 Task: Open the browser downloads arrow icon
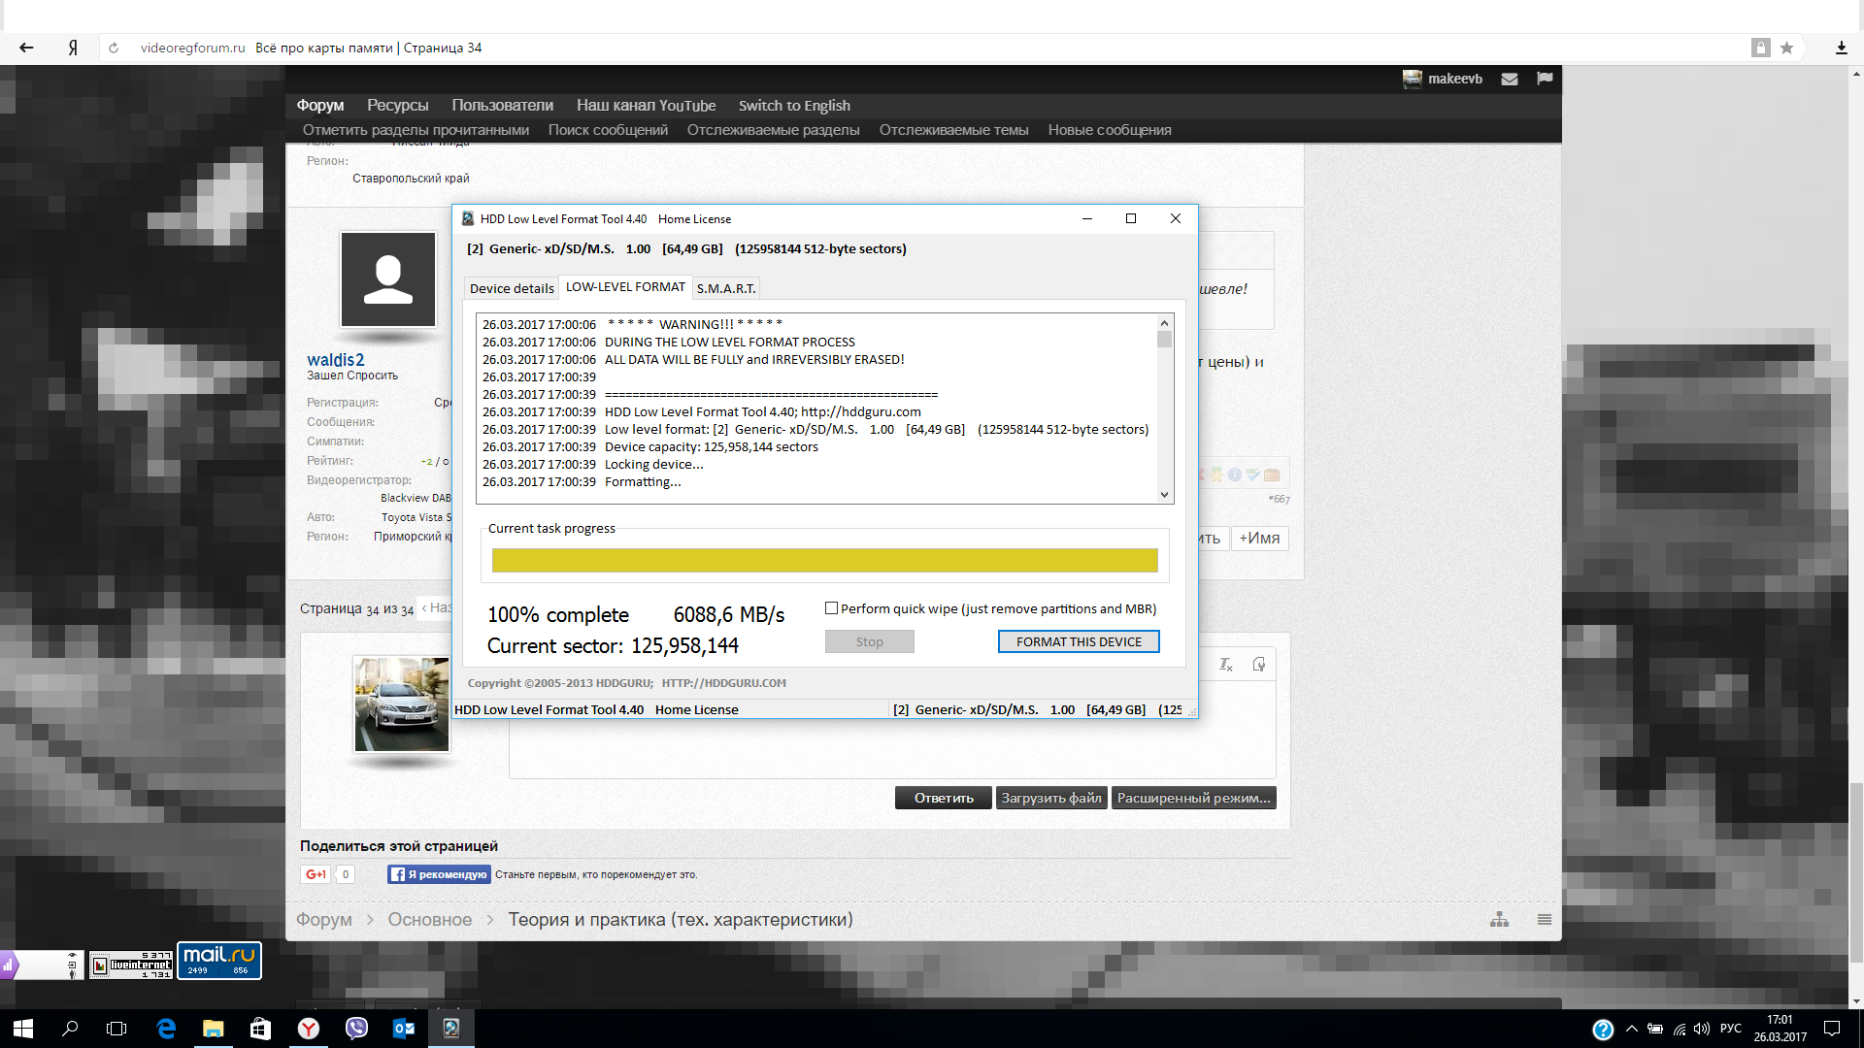click(1841, 48)
